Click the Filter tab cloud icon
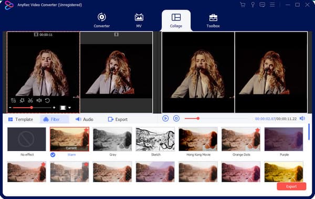 pyautogui.click(x=46, y=119)
